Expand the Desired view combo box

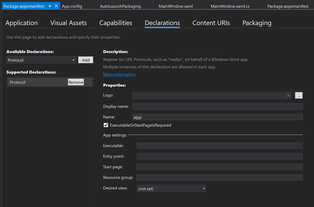pyautogui.click(x=172, y=189)
